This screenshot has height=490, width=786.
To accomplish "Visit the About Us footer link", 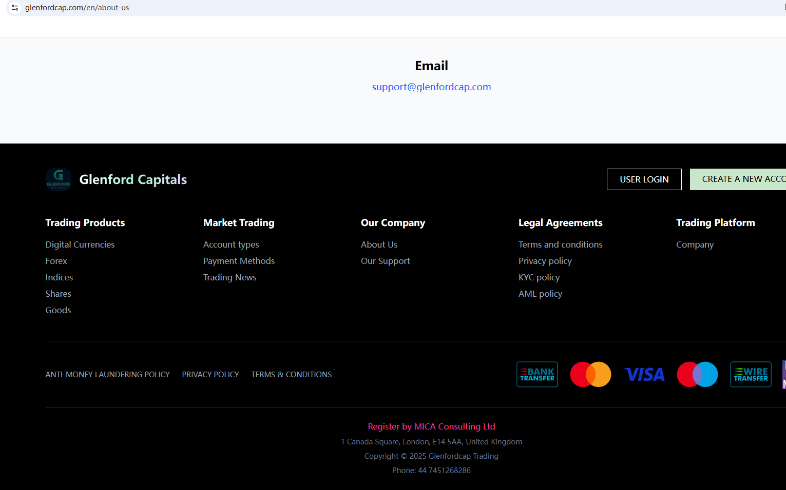I will coord(379,244).
